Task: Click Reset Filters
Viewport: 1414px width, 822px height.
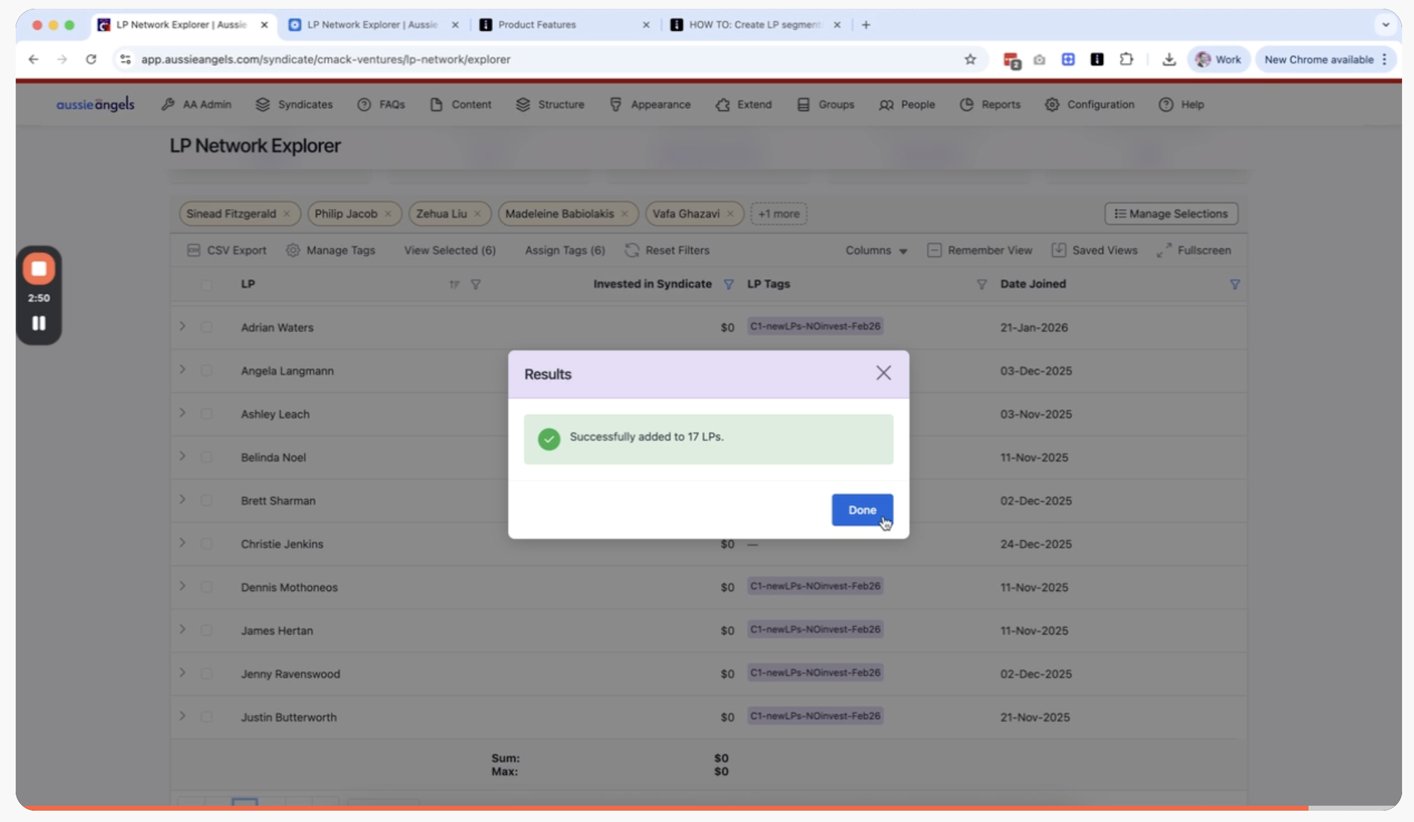Action: pos(667,250)
